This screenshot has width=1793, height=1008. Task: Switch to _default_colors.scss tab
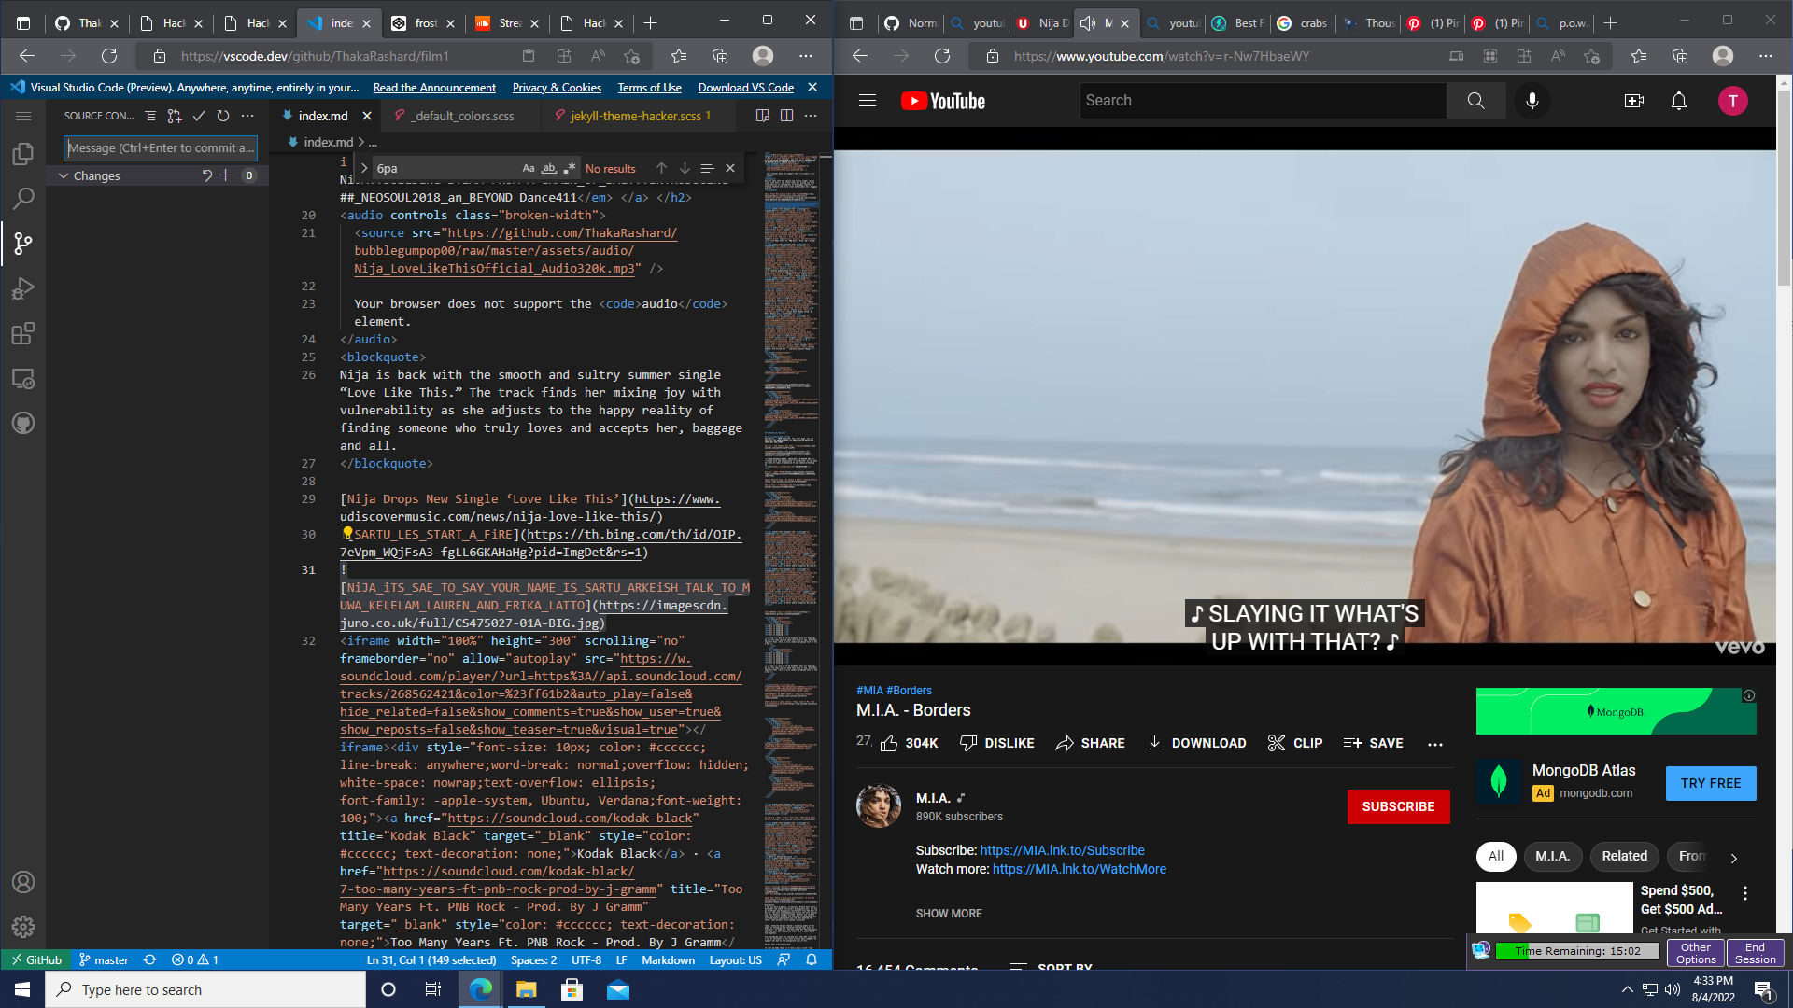pyautogui.click(x=464, y=116)
